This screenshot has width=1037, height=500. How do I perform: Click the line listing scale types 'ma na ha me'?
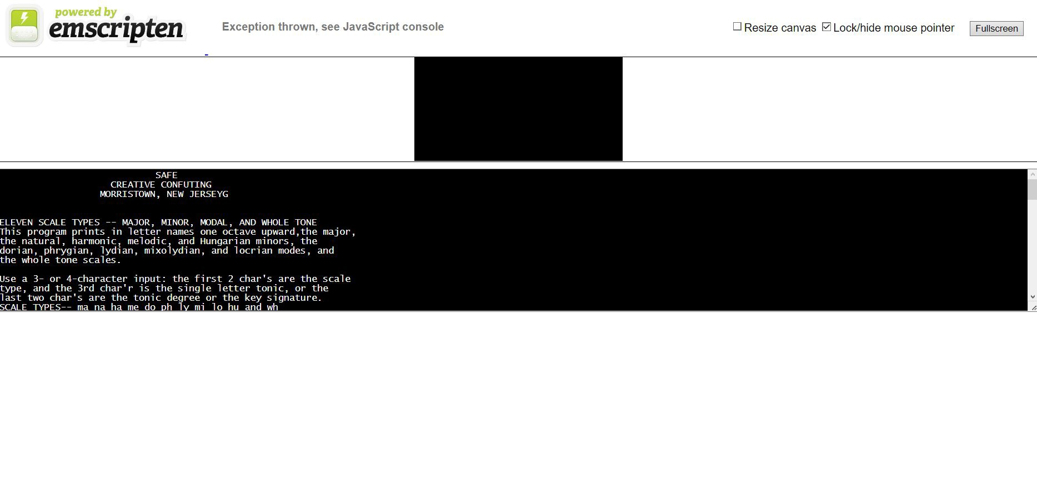[x=140, y=307]
